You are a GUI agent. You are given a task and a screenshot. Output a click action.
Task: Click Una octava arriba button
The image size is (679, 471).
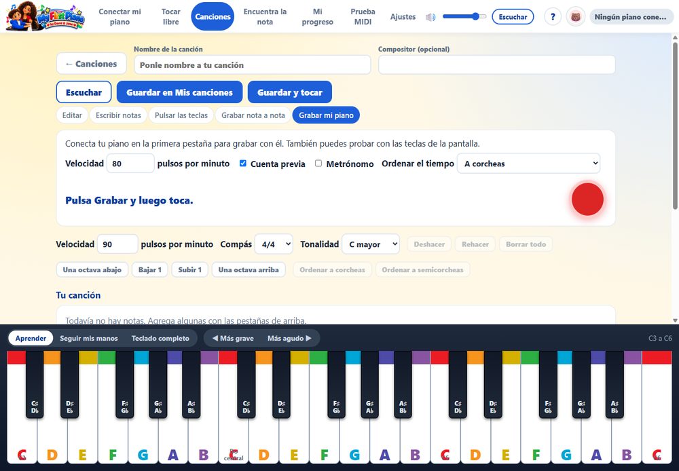coord(248,269)
